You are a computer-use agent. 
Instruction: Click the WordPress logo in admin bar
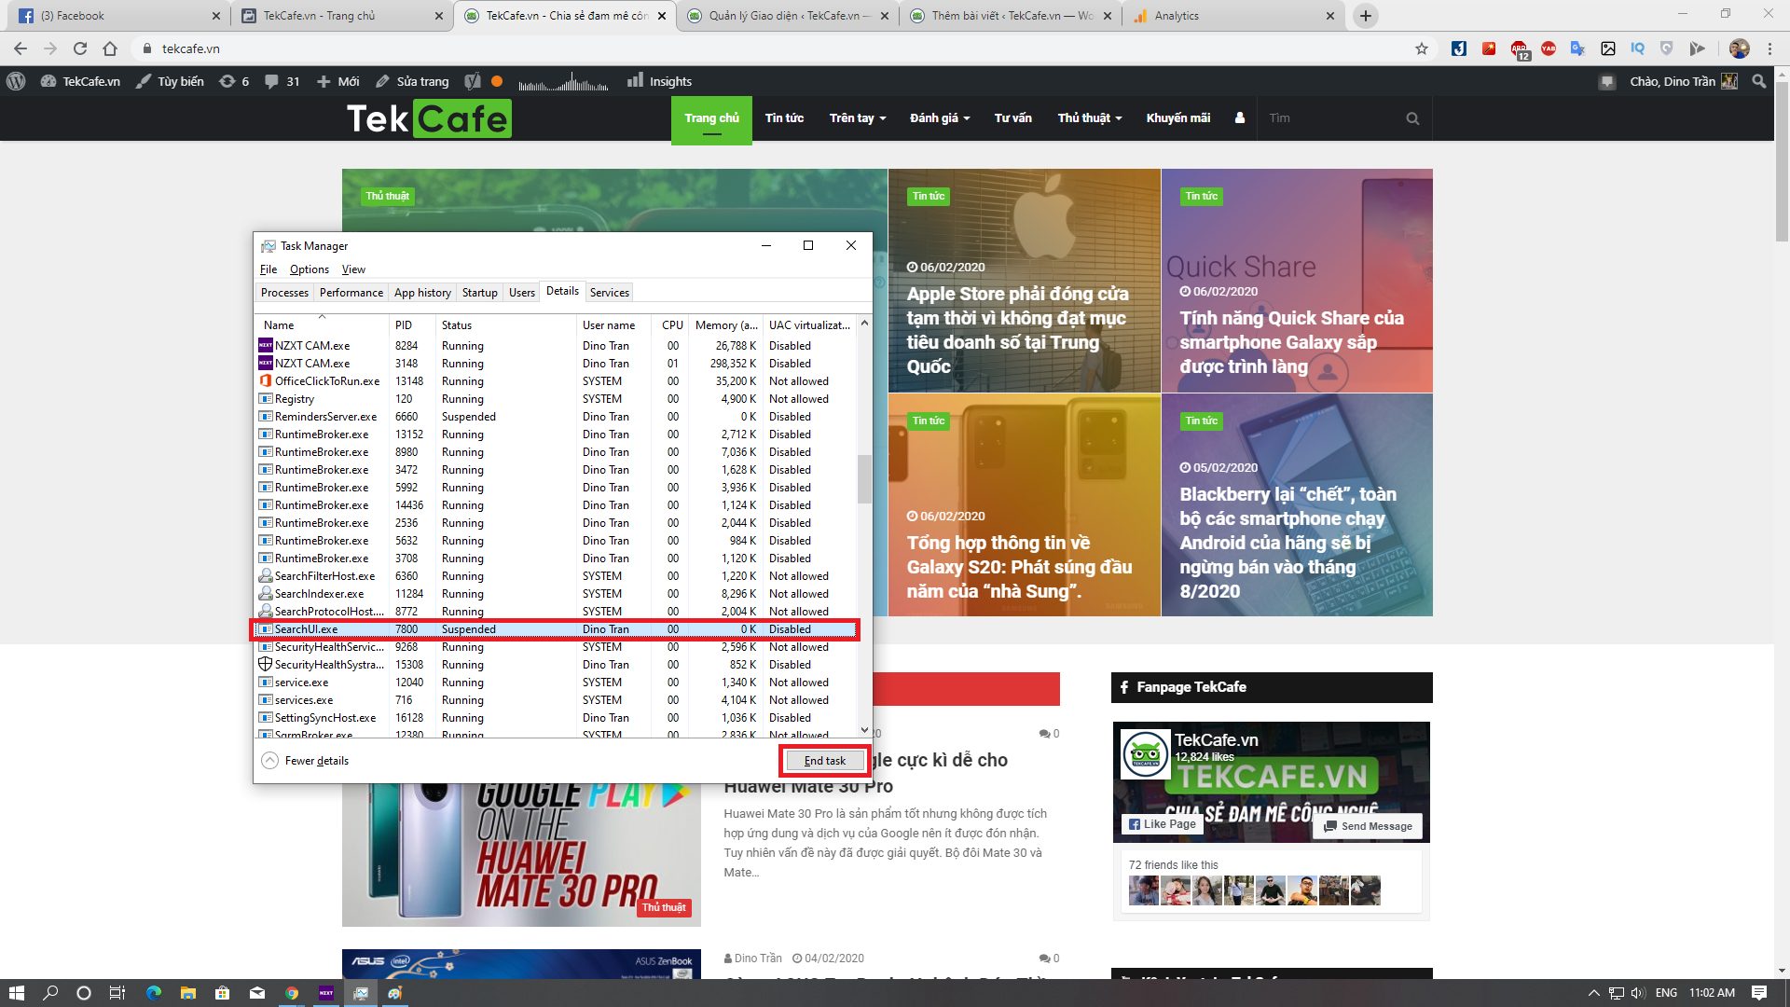coord(16,81)
